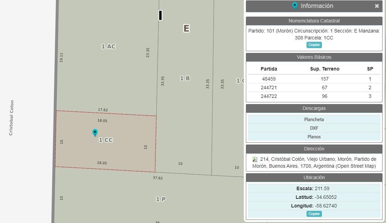Select parcel 1 B on the map
The height and width of the screenshot is (223, 386).
click(185, 78)
